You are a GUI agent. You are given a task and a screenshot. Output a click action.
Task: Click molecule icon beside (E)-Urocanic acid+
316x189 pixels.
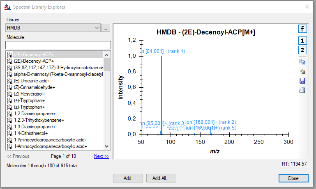[10, 81]
